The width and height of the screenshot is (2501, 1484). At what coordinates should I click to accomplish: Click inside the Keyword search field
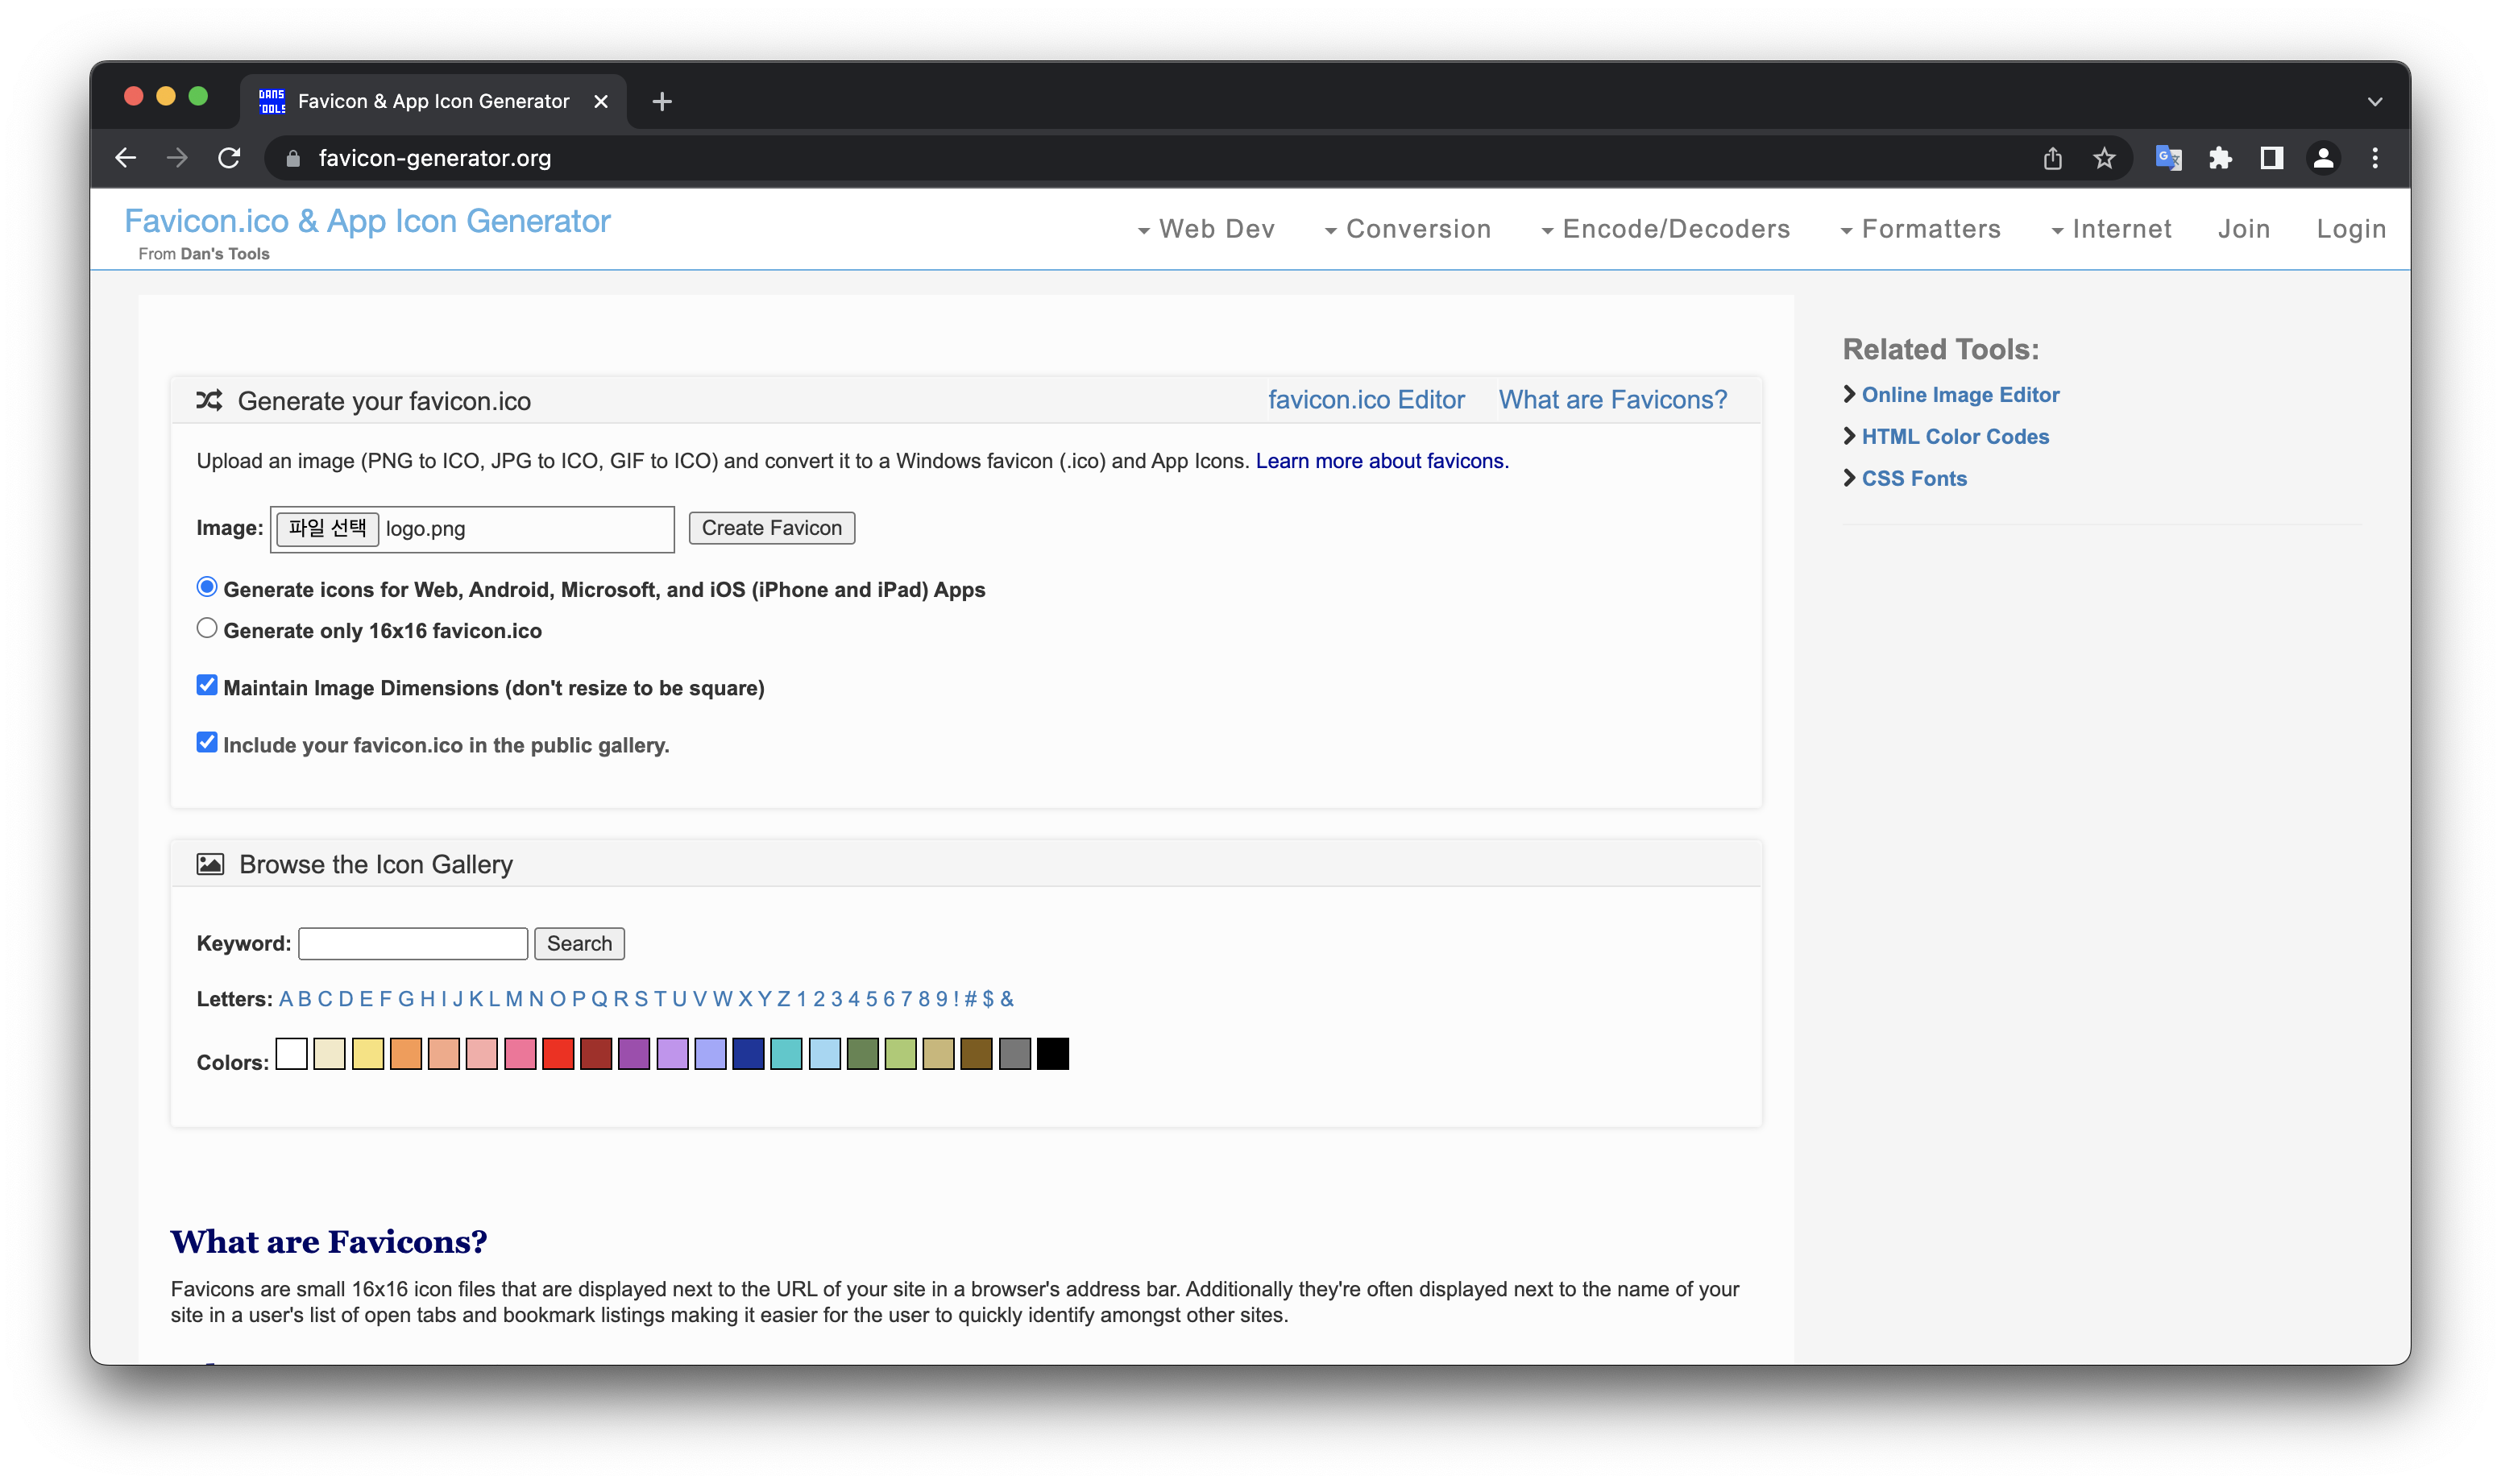coord(412,942)
